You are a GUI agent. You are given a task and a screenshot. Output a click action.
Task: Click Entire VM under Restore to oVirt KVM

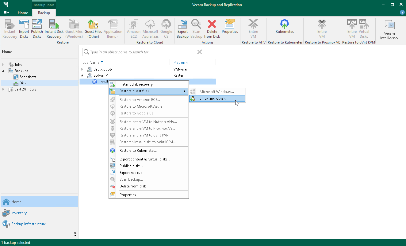coord(352,29)
